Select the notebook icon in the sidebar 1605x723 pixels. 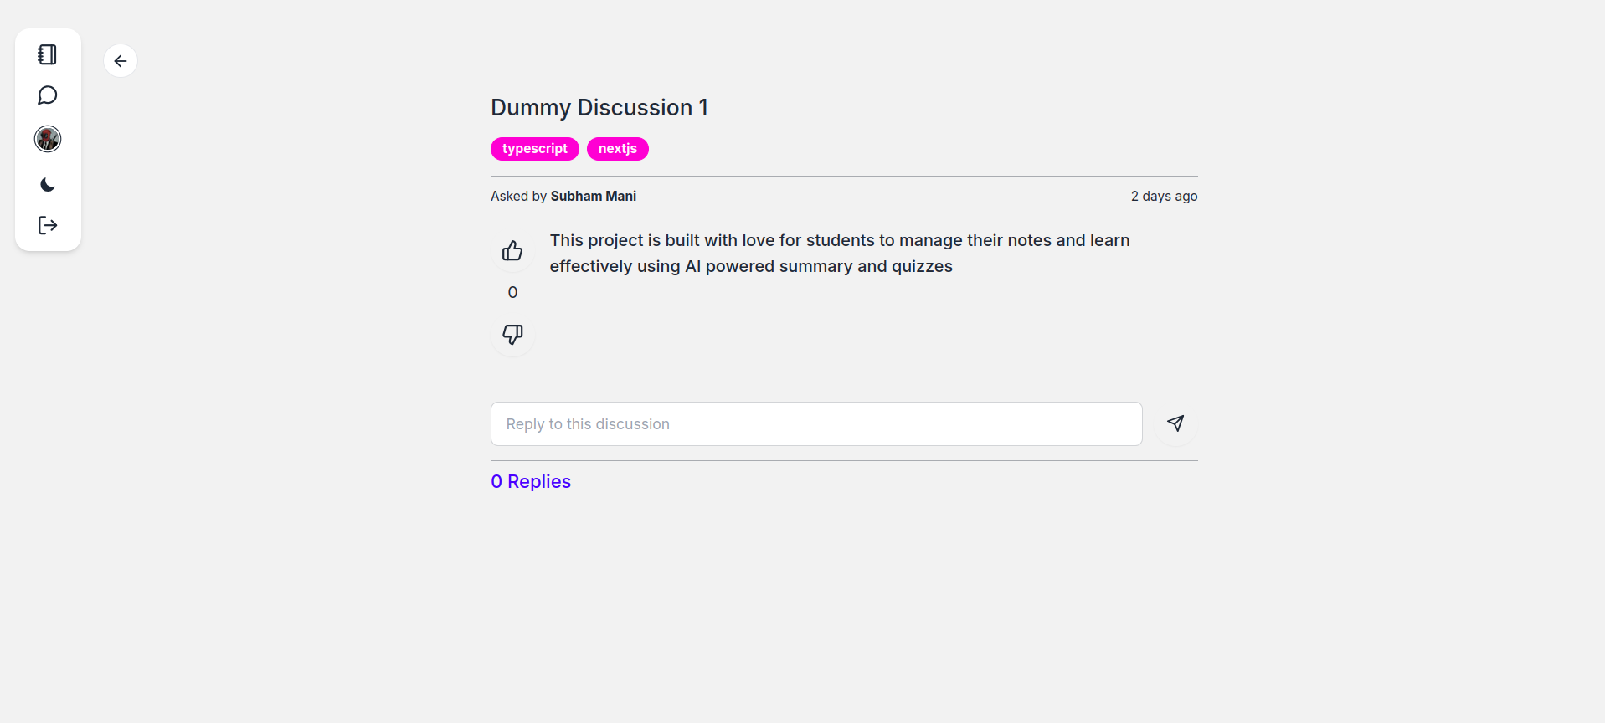click(47, 54)
